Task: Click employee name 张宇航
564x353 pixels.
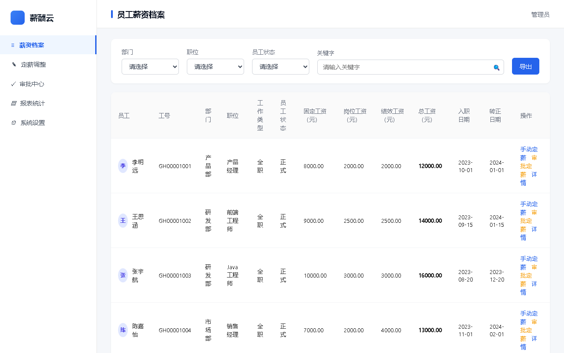Action: tap(138, 275)
